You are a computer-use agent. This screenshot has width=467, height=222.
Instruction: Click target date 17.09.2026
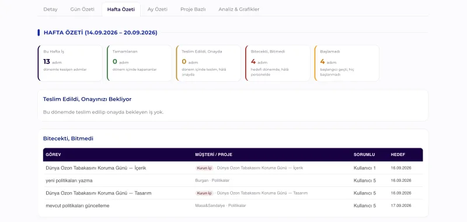click(401, 206)
